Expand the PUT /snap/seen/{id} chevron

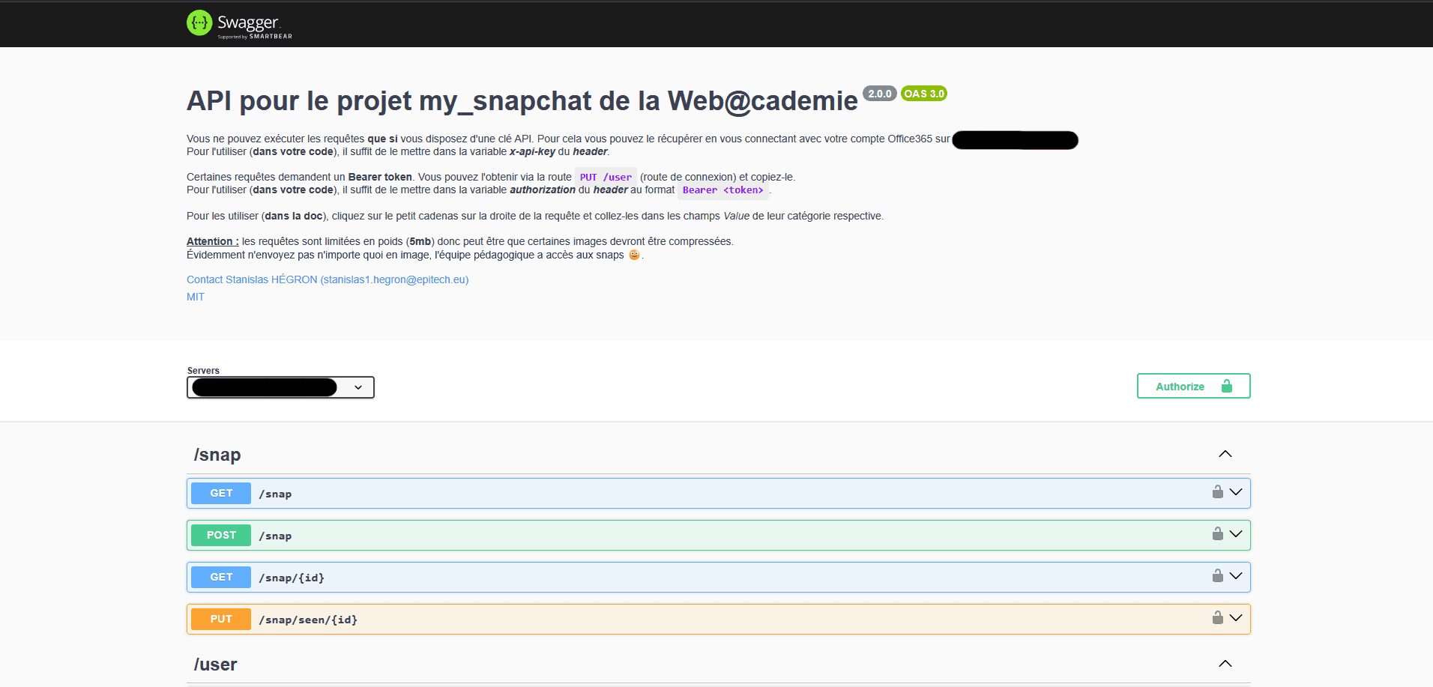click(x=1236, y=618)
